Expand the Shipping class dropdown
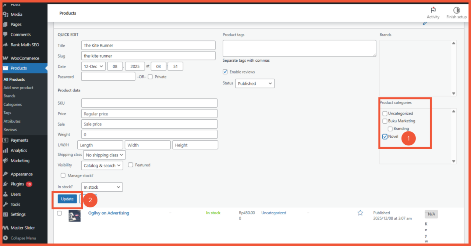 point(104,155)
